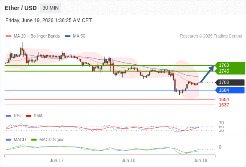
Task: Click the Jun 18 date axis label
Action: (x=128, y=160)
